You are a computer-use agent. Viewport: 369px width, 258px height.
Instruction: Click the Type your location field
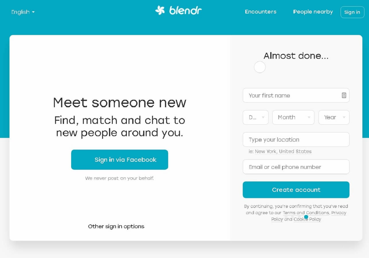(296, 140)
